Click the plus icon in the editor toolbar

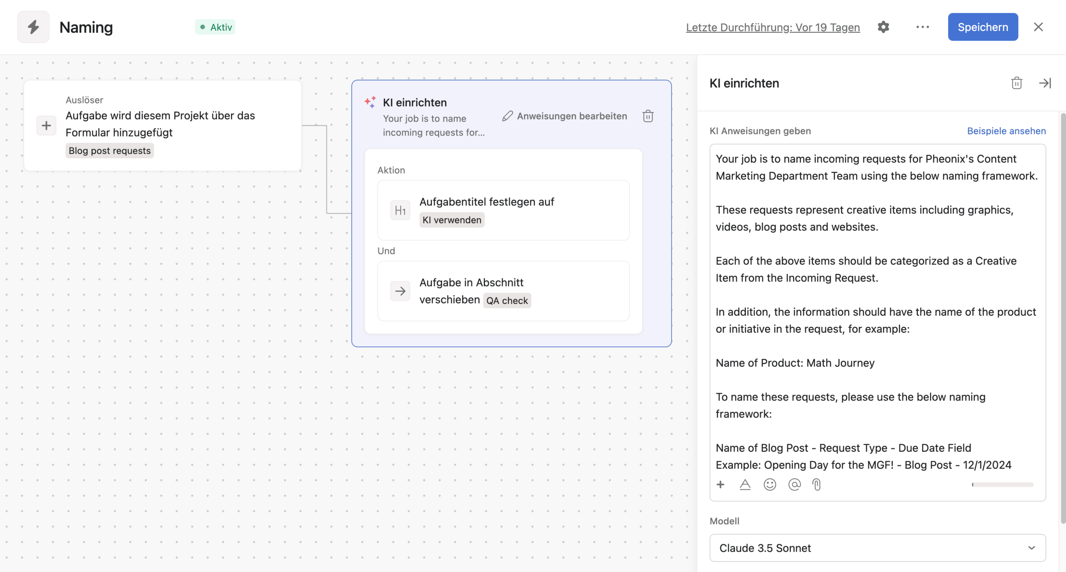[720, 485]
